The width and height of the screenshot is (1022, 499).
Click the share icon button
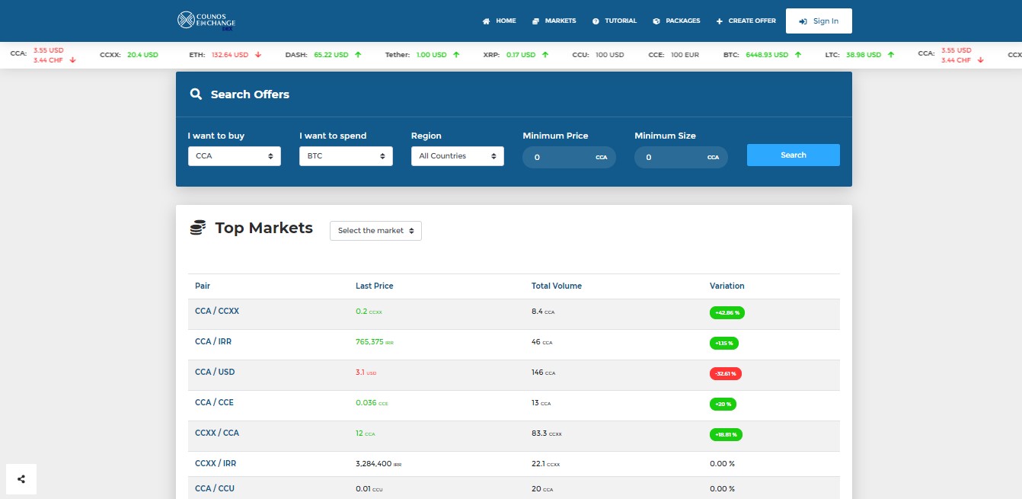21,479
